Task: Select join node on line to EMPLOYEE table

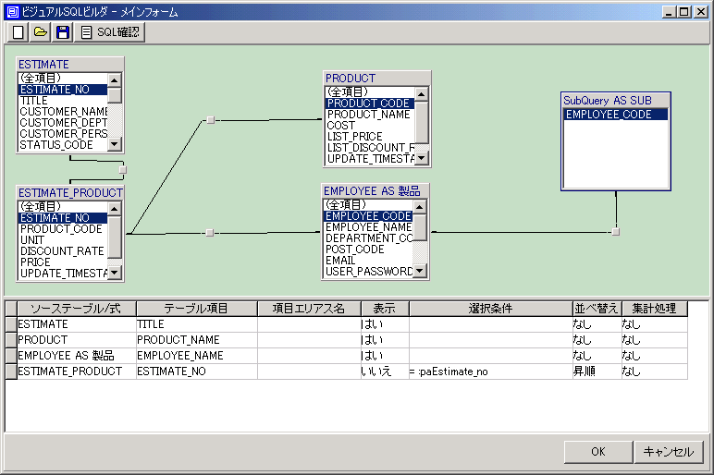Action: (210, 234)
